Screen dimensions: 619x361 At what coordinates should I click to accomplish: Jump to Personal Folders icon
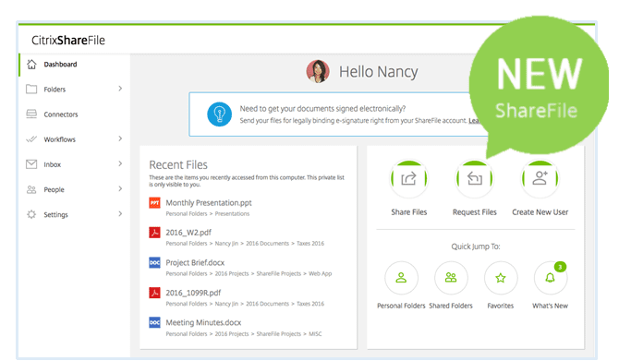(x=401, y=278)
